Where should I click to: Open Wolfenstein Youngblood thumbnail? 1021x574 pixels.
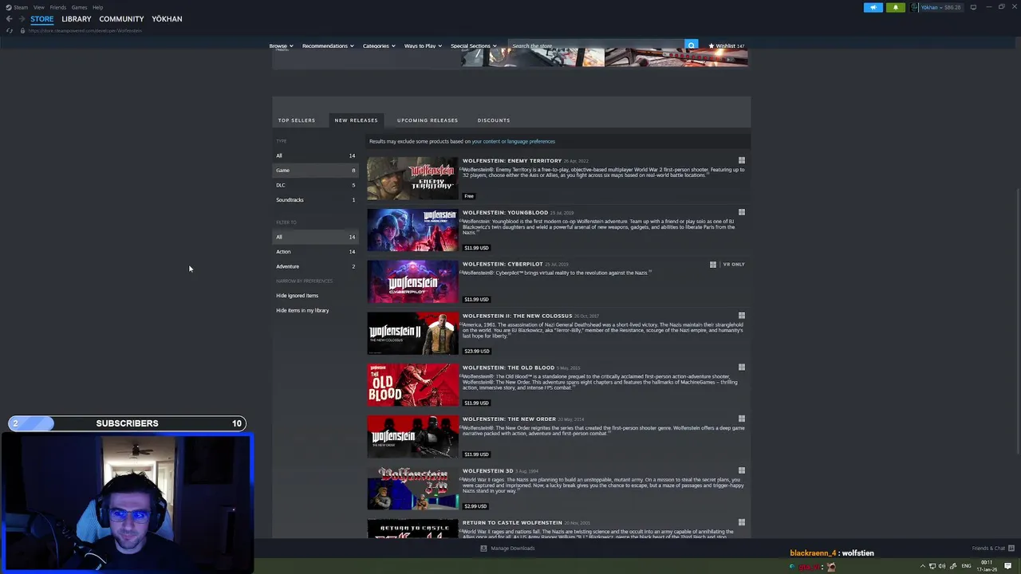pyautogui.click(x=412, y=230)
